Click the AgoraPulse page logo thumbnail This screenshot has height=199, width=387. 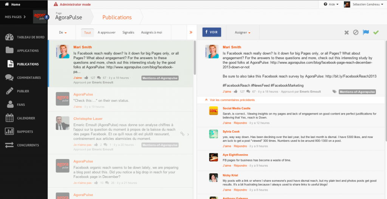pos(40,17)
